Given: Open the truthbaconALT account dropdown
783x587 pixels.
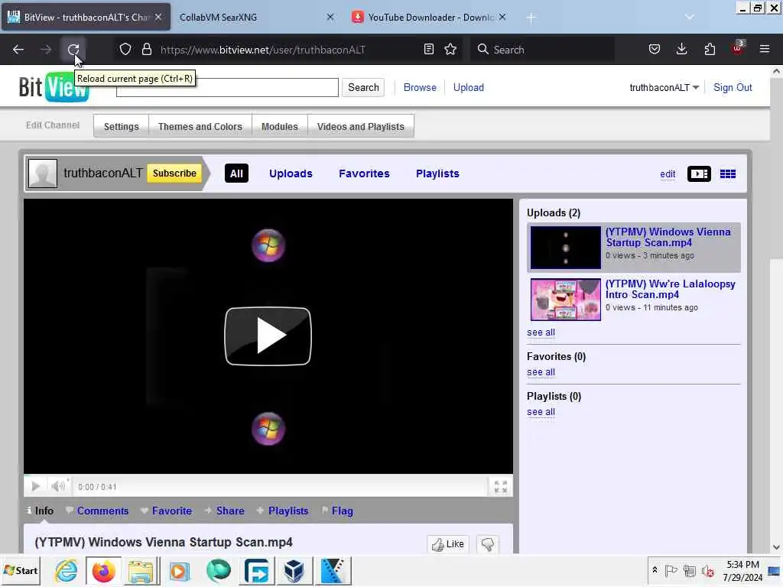Looking at the screenshot, I should [x=664, y=87].
